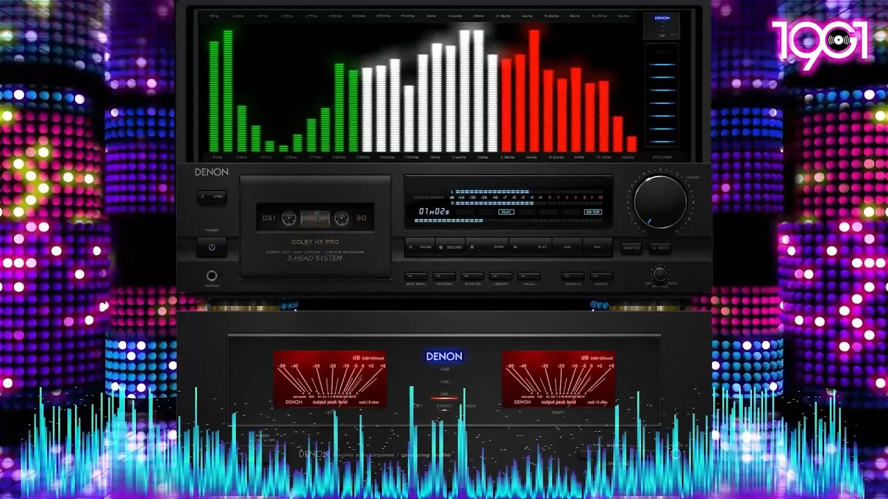Start recording with the Record button
Screen dimensions: 888x499
click(450, 247)
